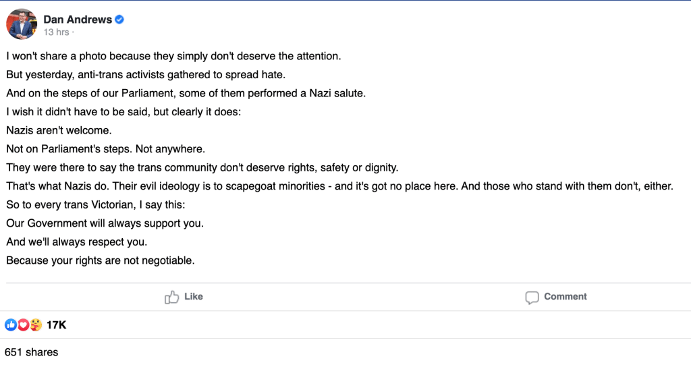Open the "13 hrs" post timestamp

(x=56, y=32)
